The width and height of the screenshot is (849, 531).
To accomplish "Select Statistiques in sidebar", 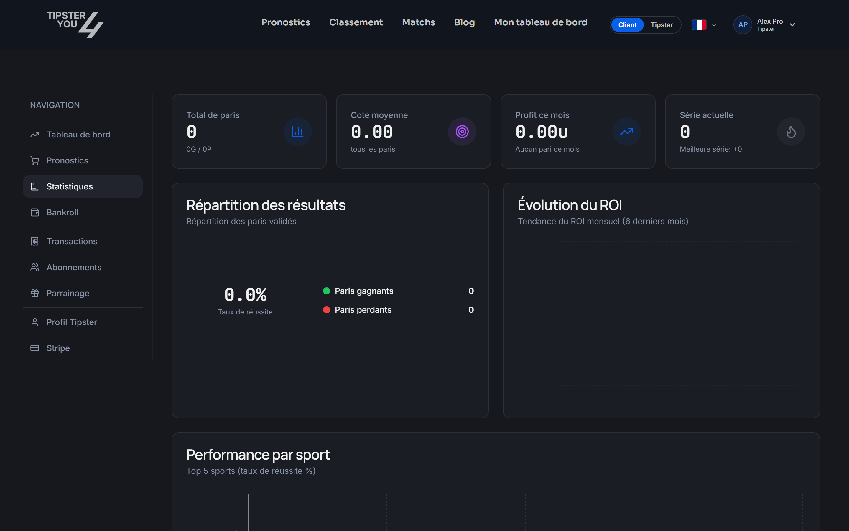I will pos(83,186).
